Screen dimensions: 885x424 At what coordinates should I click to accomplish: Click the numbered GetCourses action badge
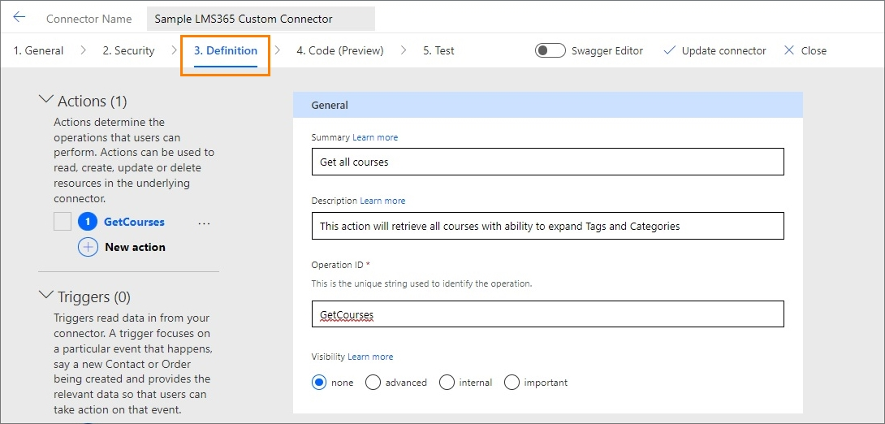click(88, 222)
